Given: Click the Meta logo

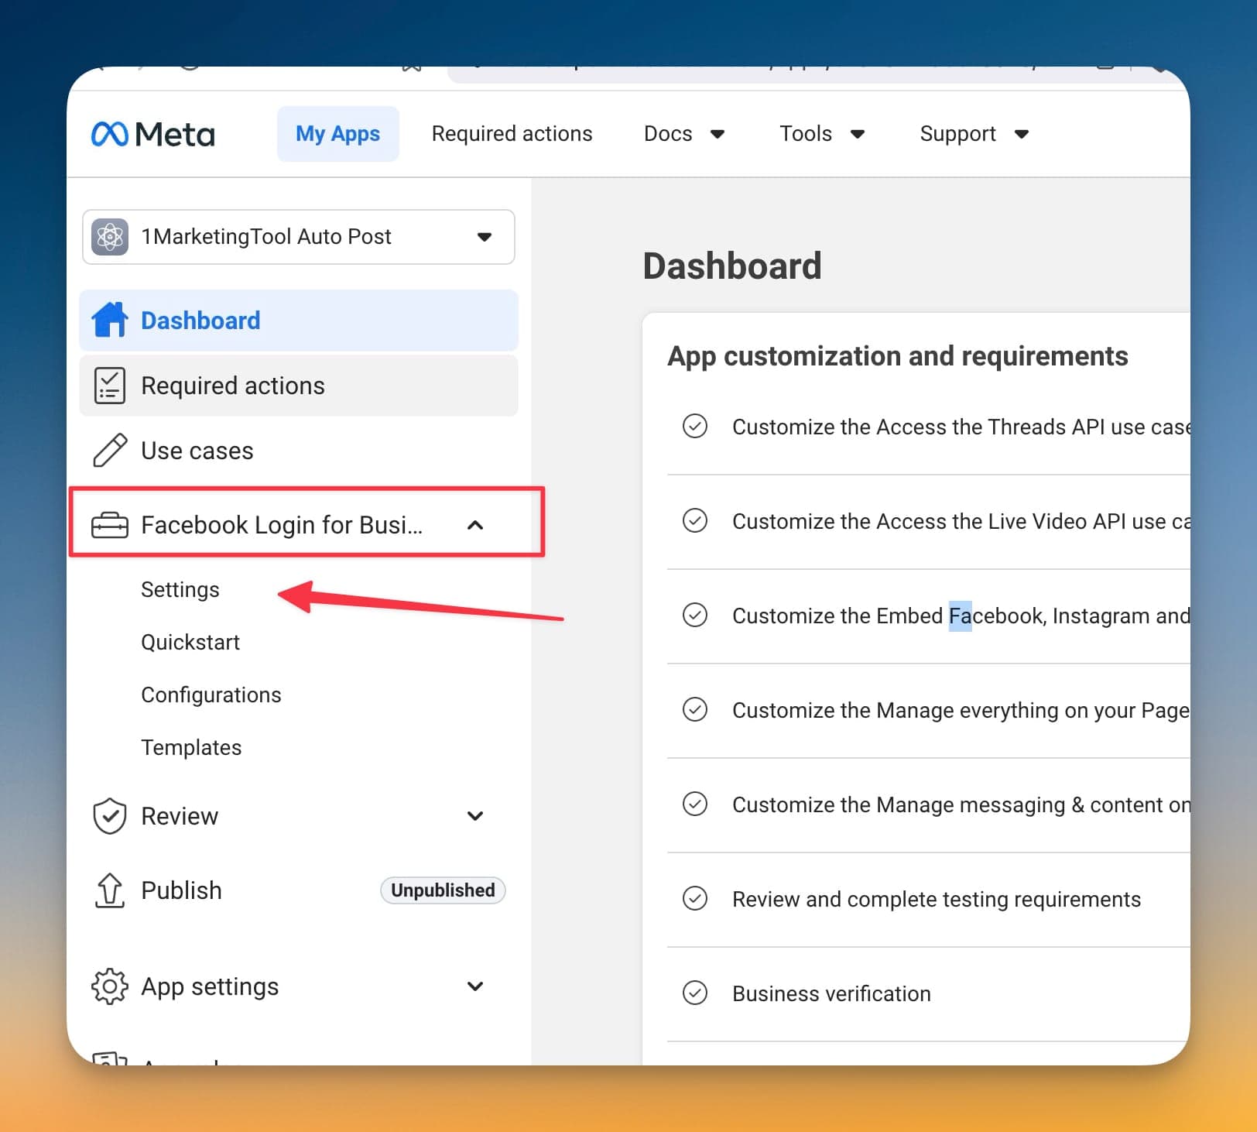Looking at the screenshot, I should click(153, 134).
